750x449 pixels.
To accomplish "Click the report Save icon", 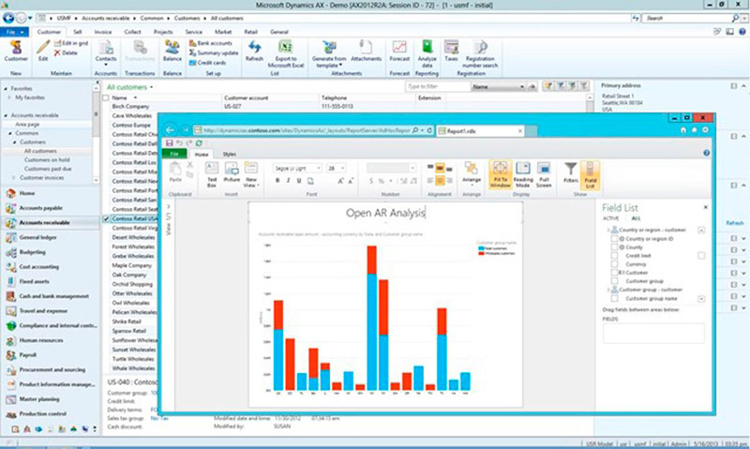I will (x=170, y=143).
